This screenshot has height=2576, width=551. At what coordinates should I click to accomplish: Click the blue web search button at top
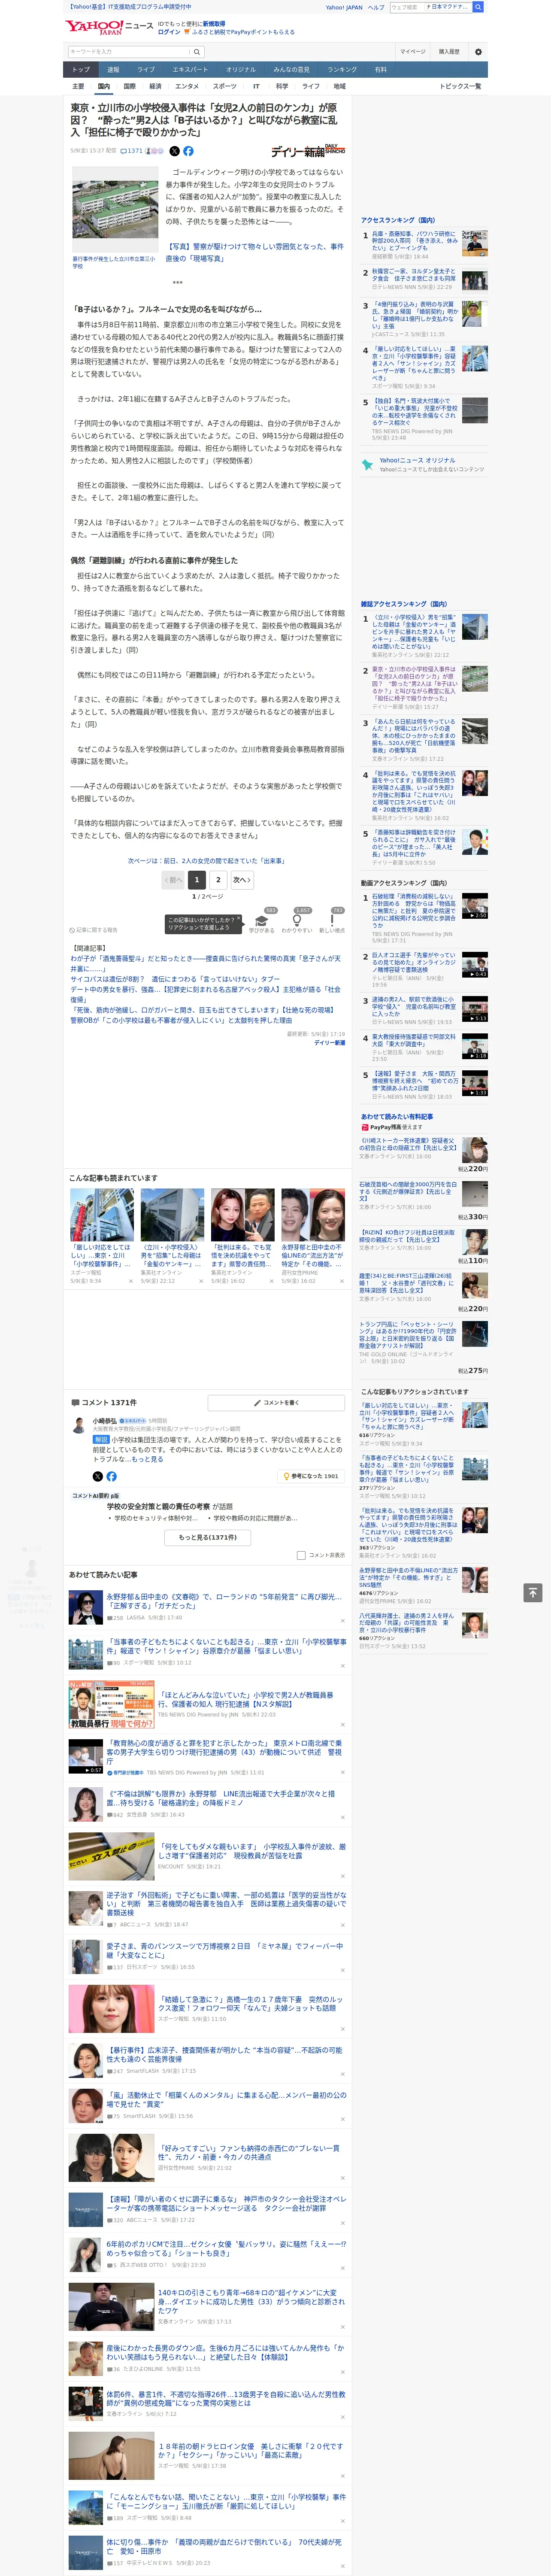tap(478, 7)
